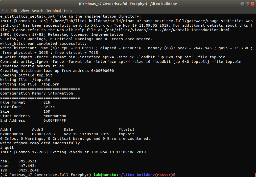Open the View menu
This screenshot has height=177, width=256.
tap(25, 11)
